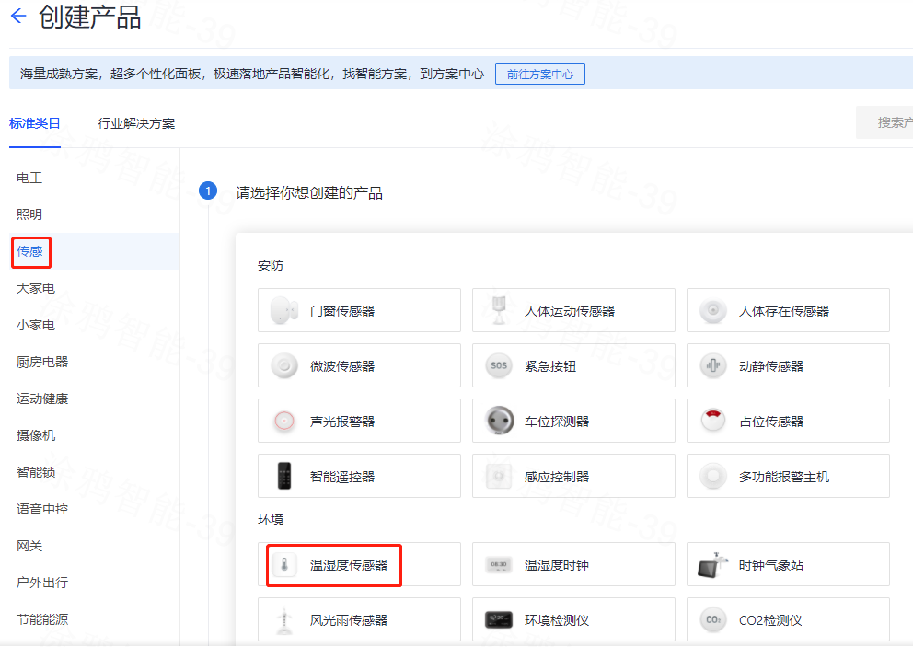This screenshot has height=647, width=913.
Task: Click the back arrow beside 创建产品
Action: [x=17, y=17]
